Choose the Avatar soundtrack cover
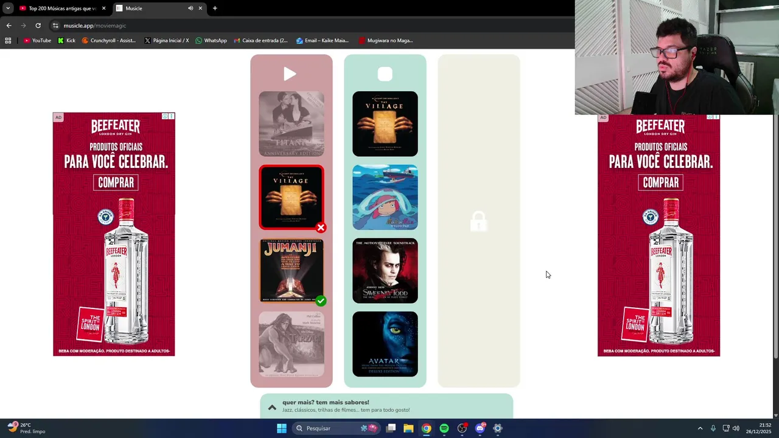The height and width of the screenshot is (438, 779). point(385,344)
